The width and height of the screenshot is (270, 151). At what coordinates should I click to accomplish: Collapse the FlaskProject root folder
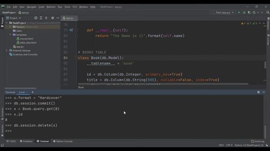tap(7, 23)
